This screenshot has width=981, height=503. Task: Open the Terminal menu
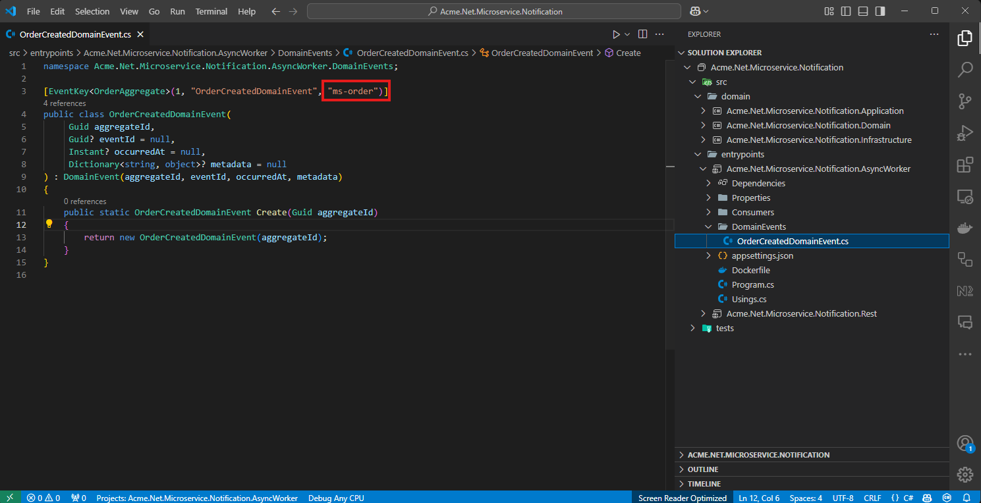(x=211, y=11)
